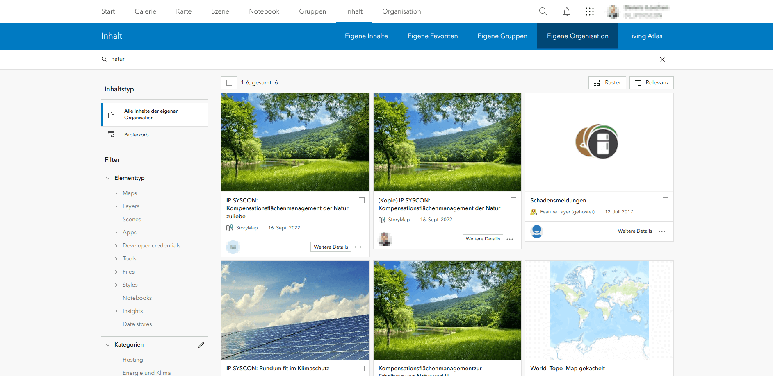Click owner avatar on the (Kopie) card
The height and width of the screenshot is (376, 773).
[x=385, y=239]
